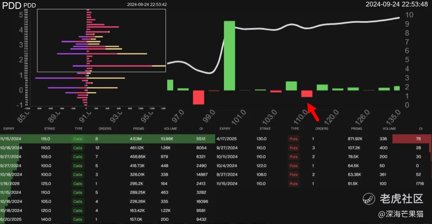Select the 4.53M premium cell
Viewport: 432px width, 224px height.
(x=136, y=139)
